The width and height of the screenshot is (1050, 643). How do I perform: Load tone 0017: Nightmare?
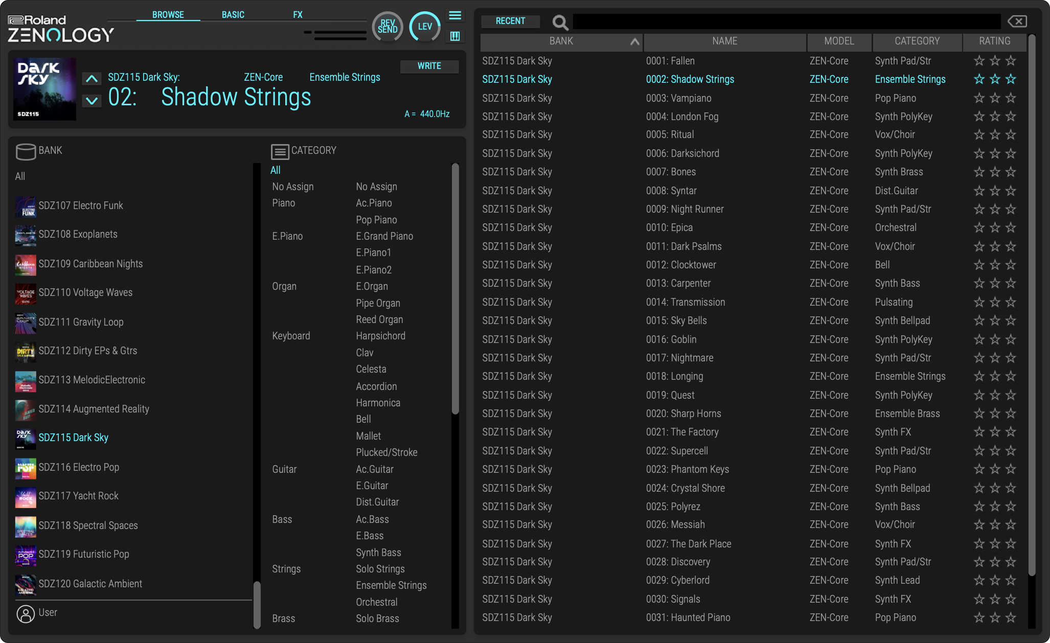tap(679, 358)
